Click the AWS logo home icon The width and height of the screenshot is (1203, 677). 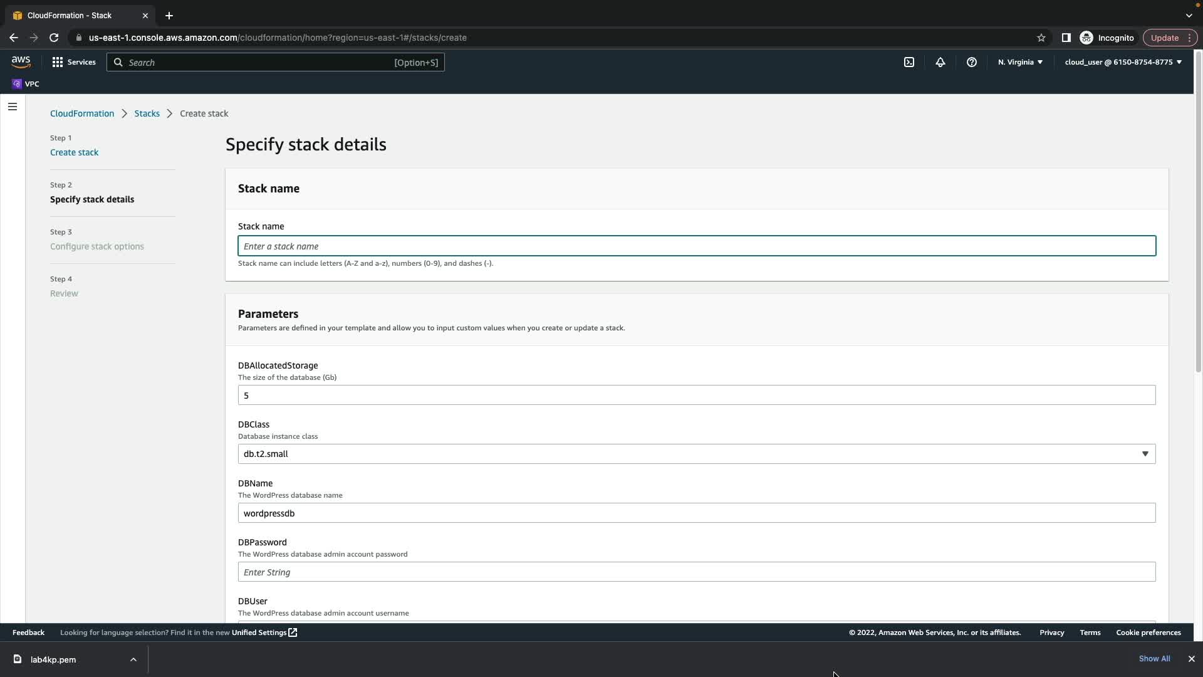[x=21, y=62]
